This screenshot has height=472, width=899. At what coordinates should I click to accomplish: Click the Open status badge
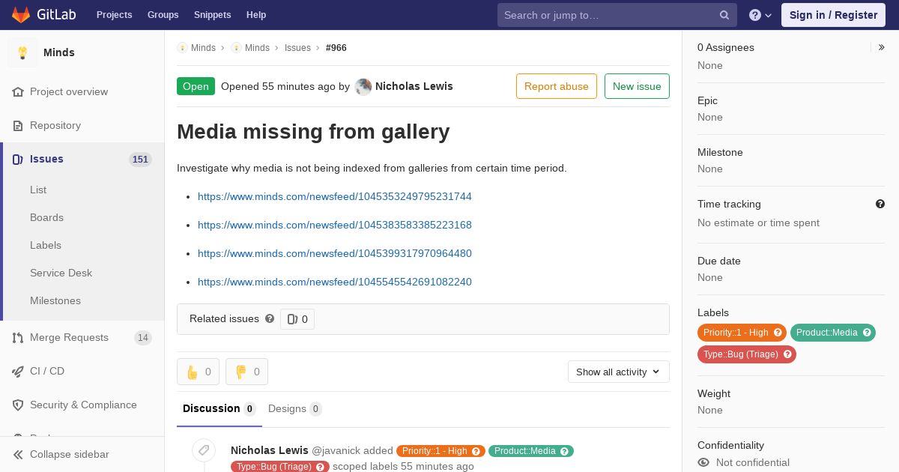(196, 86)
